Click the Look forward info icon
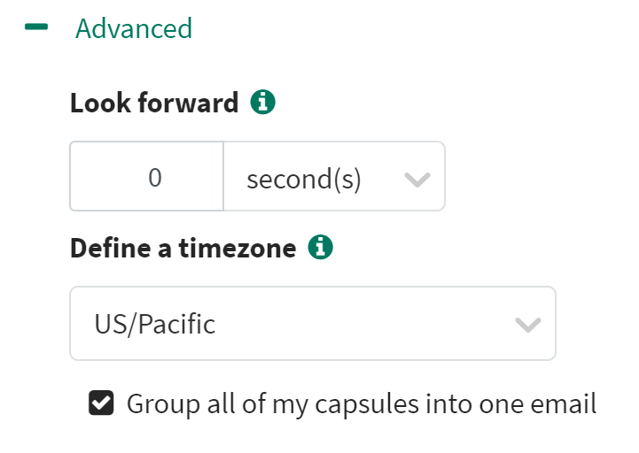 tap(262, 103)
